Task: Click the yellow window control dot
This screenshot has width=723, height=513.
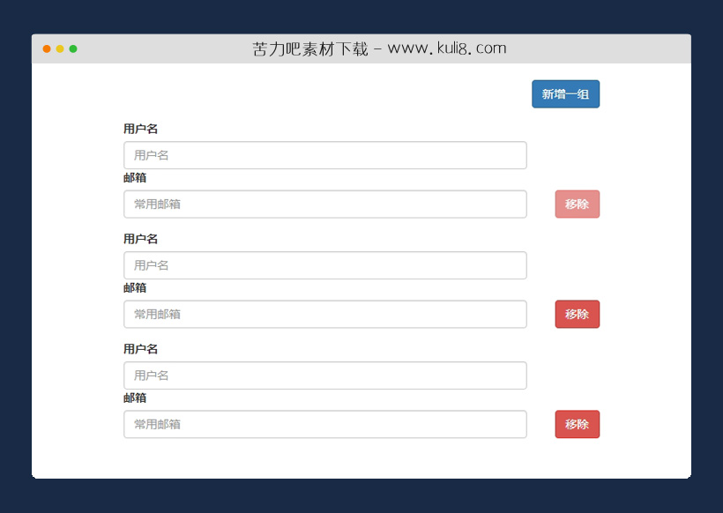Action: click(60, 50)
